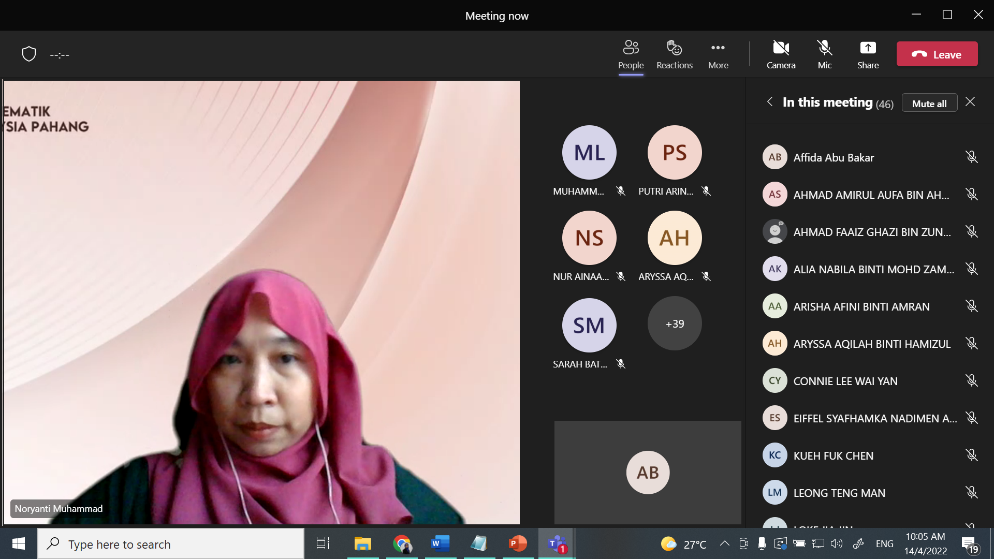Open PowerPoint from taskbar

click(518, 543)
